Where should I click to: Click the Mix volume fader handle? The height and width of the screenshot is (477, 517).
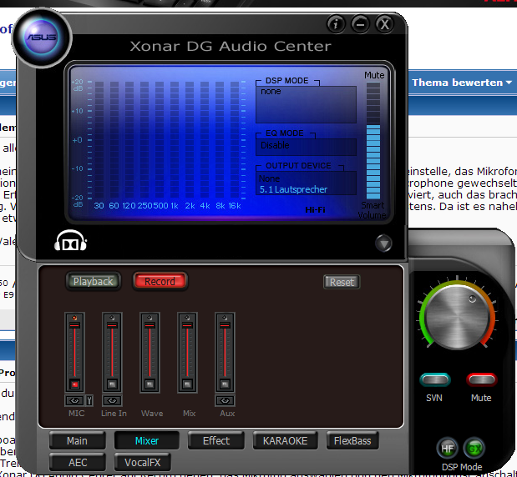coord(187,325)
